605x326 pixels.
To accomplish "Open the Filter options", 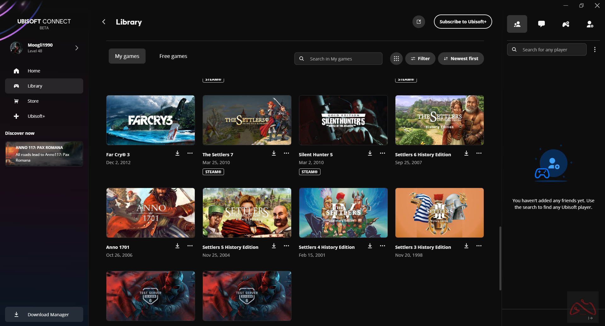I will 420,59.
